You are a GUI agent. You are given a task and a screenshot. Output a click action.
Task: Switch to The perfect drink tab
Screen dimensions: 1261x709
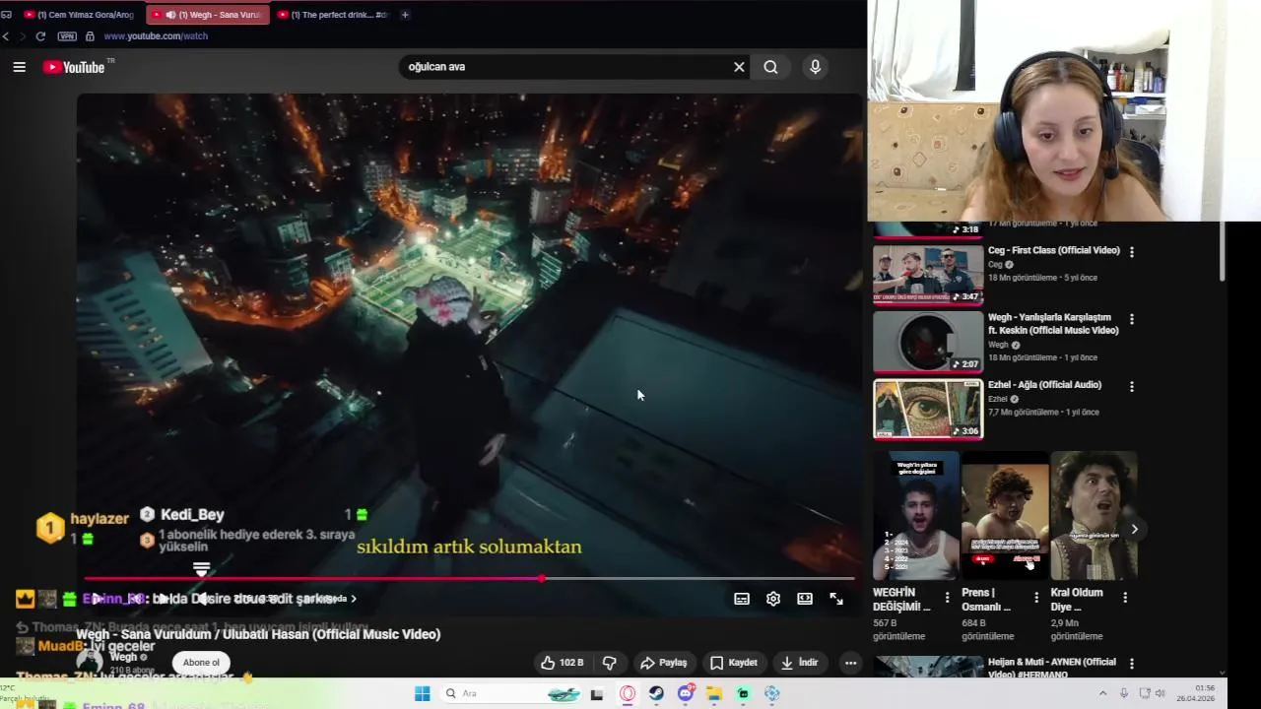pyautogui.click(x=333, y=15)
